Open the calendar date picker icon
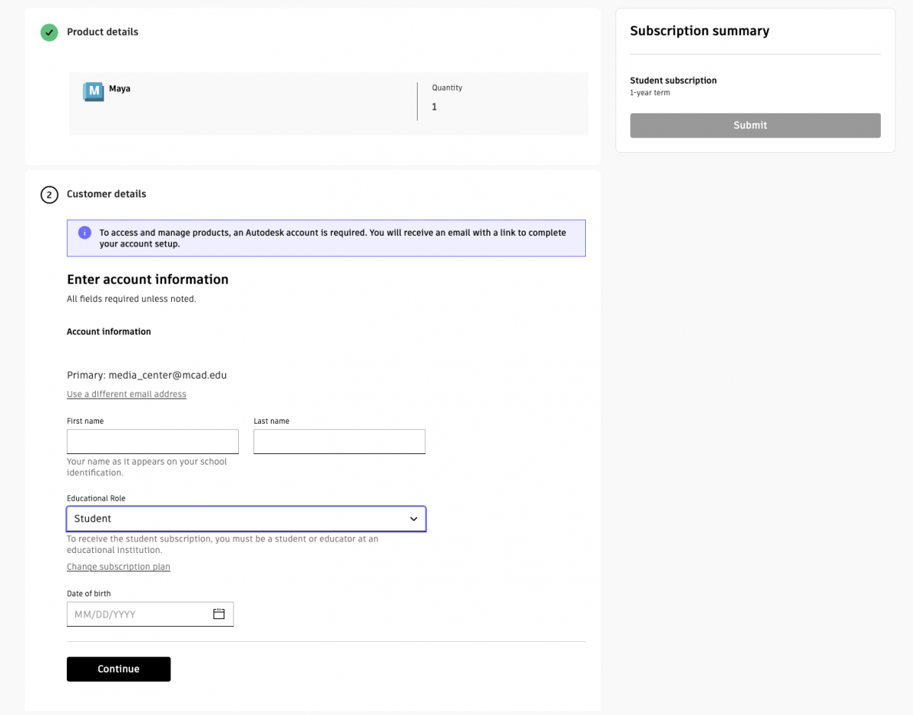The image size is (913, 715). click(x=219, y=614)
